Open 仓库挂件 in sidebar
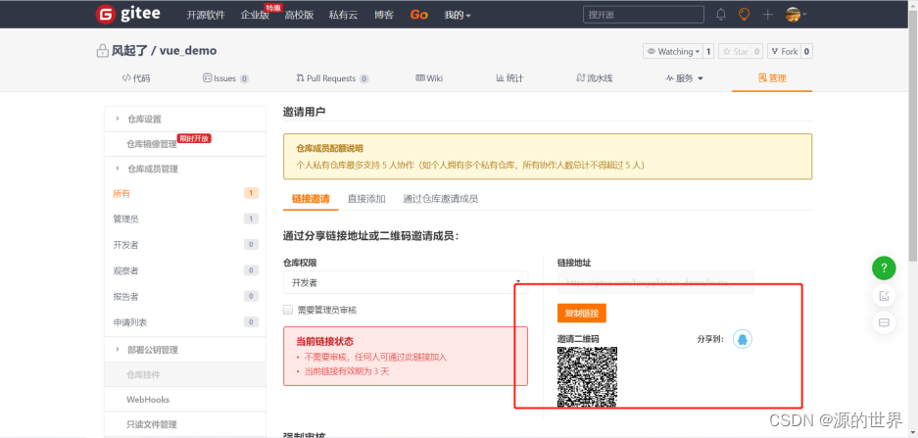This screenshot has width=918, height=438. tap(143, 374)
